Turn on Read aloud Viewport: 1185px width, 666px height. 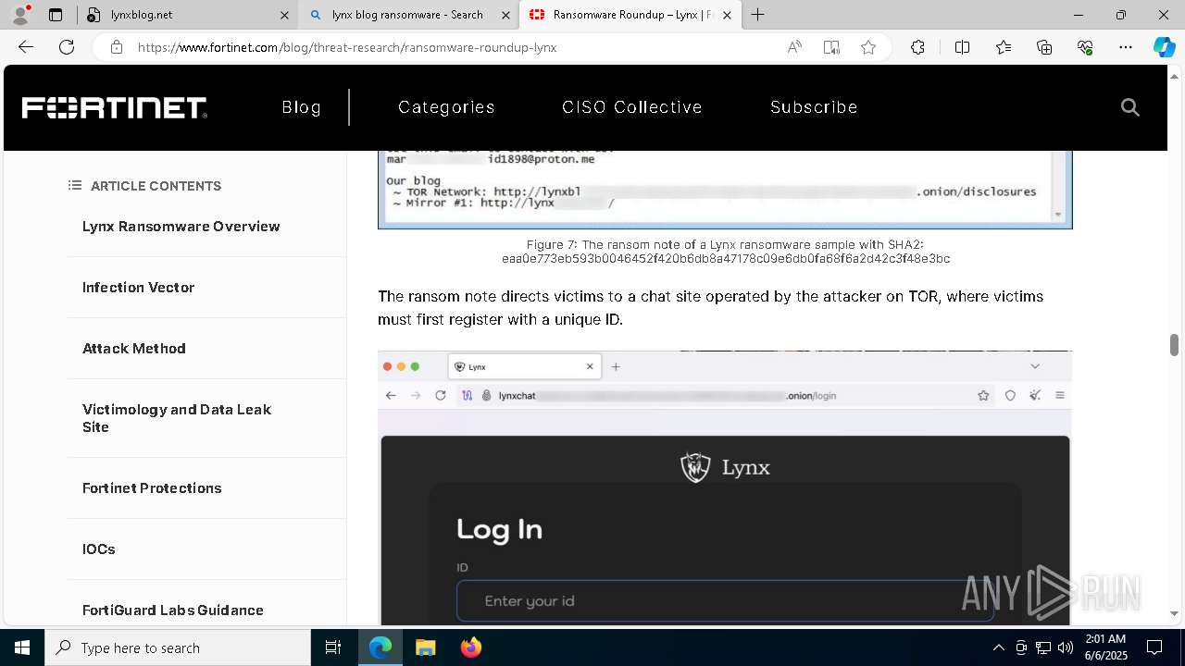794,47
